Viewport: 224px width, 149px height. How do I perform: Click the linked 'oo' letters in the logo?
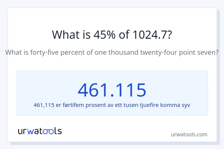[x=49, y=131]
